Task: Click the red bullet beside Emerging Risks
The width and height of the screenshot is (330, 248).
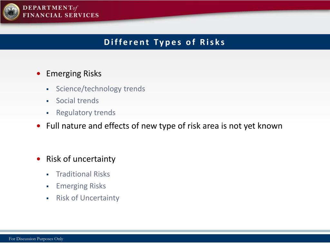Action: [39, 74]
